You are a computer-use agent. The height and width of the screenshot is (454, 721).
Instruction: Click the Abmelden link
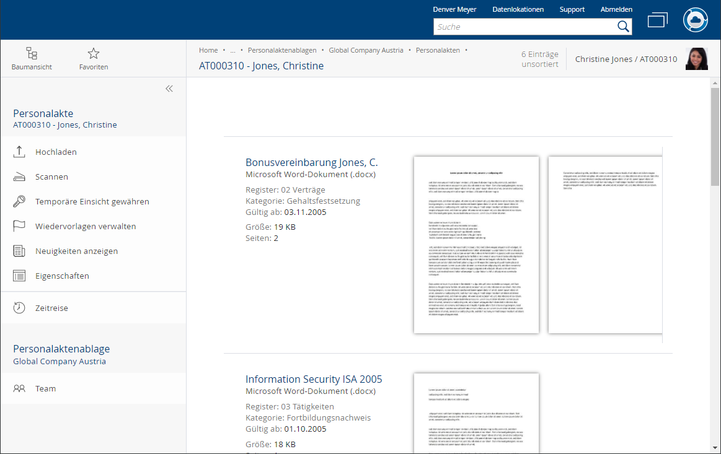[616, 9]
